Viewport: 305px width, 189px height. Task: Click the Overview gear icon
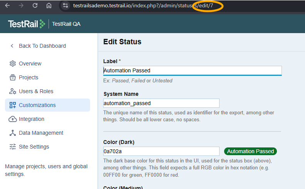(12, 64)
